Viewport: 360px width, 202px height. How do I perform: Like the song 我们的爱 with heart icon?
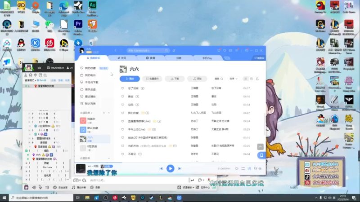pyautogui.click(x=122, y=113)
